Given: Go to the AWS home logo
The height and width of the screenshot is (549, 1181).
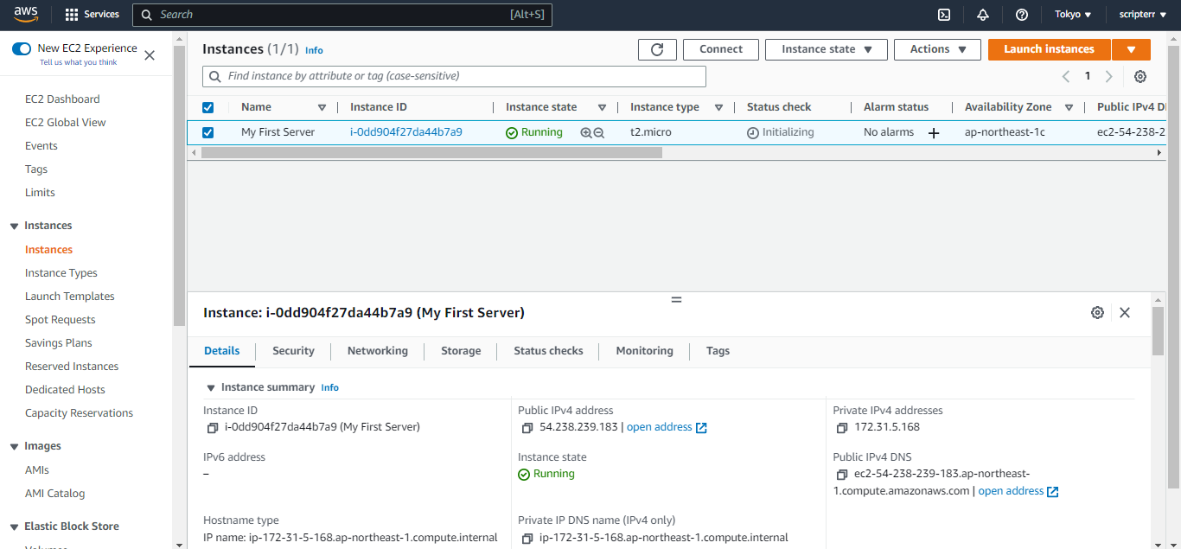Looking at the screenshot, I should tap(26, 14).
